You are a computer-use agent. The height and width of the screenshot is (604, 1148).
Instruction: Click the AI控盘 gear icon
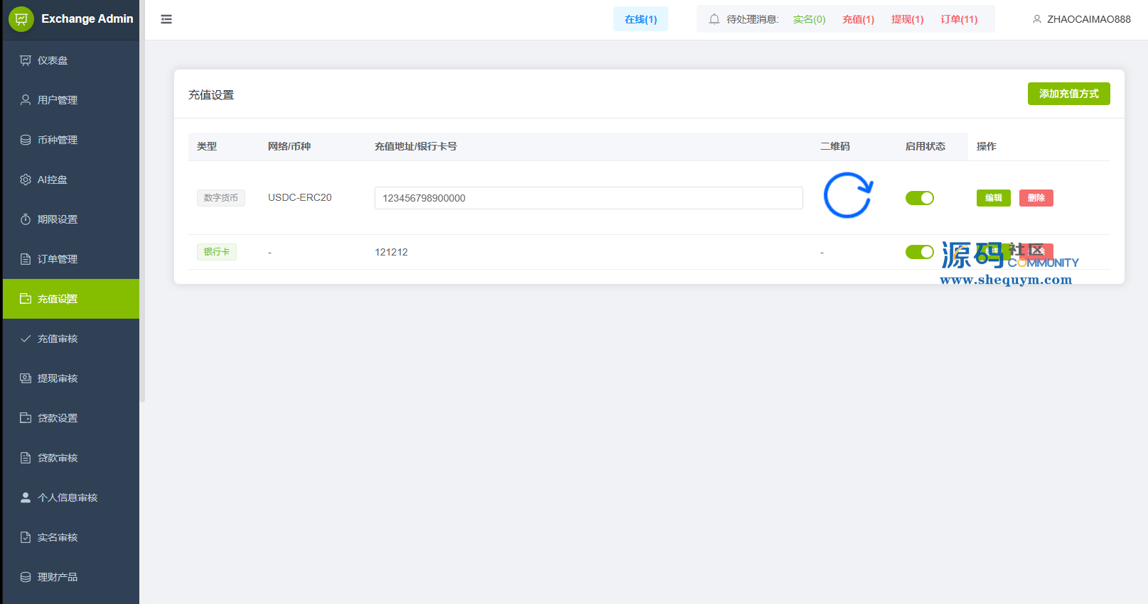coord(26,180)
